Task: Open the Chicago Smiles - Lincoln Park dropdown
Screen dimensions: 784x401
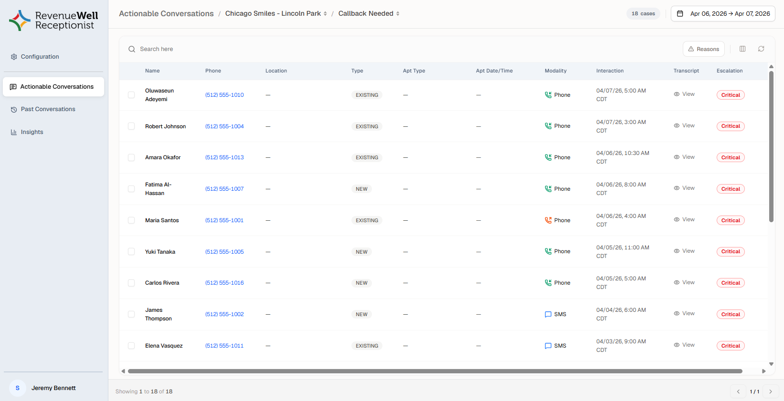Action: 276,13
